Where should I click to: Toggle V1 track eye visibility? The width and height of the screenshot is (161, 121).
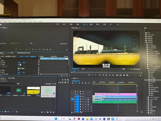(83, 97)
